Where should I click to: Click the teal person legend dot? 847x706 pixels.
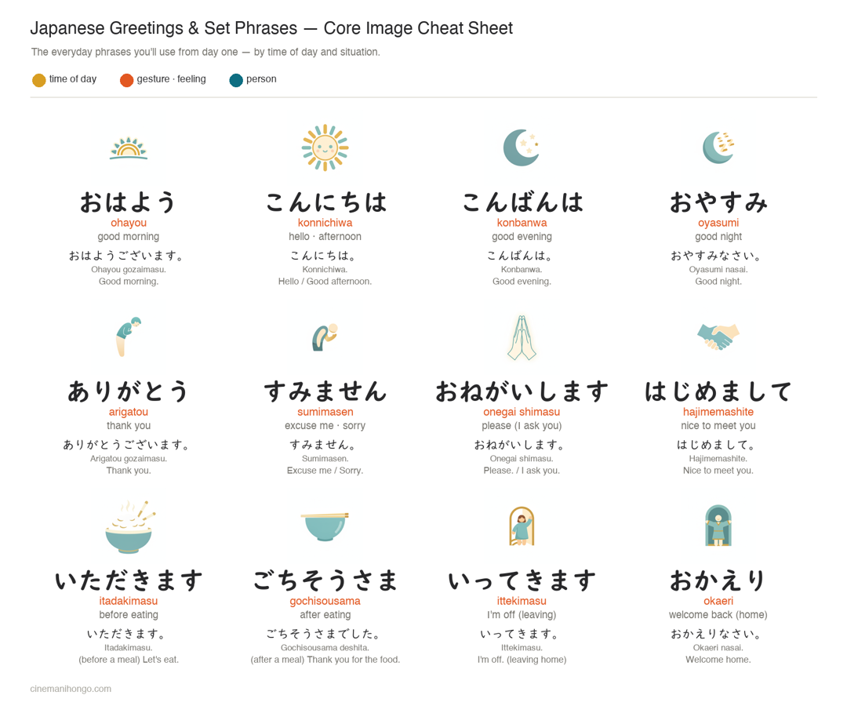point(236,81)
